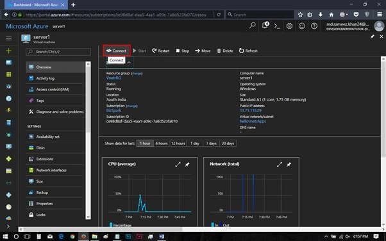Click the Connect button in VM toolbar

(117, 51)
